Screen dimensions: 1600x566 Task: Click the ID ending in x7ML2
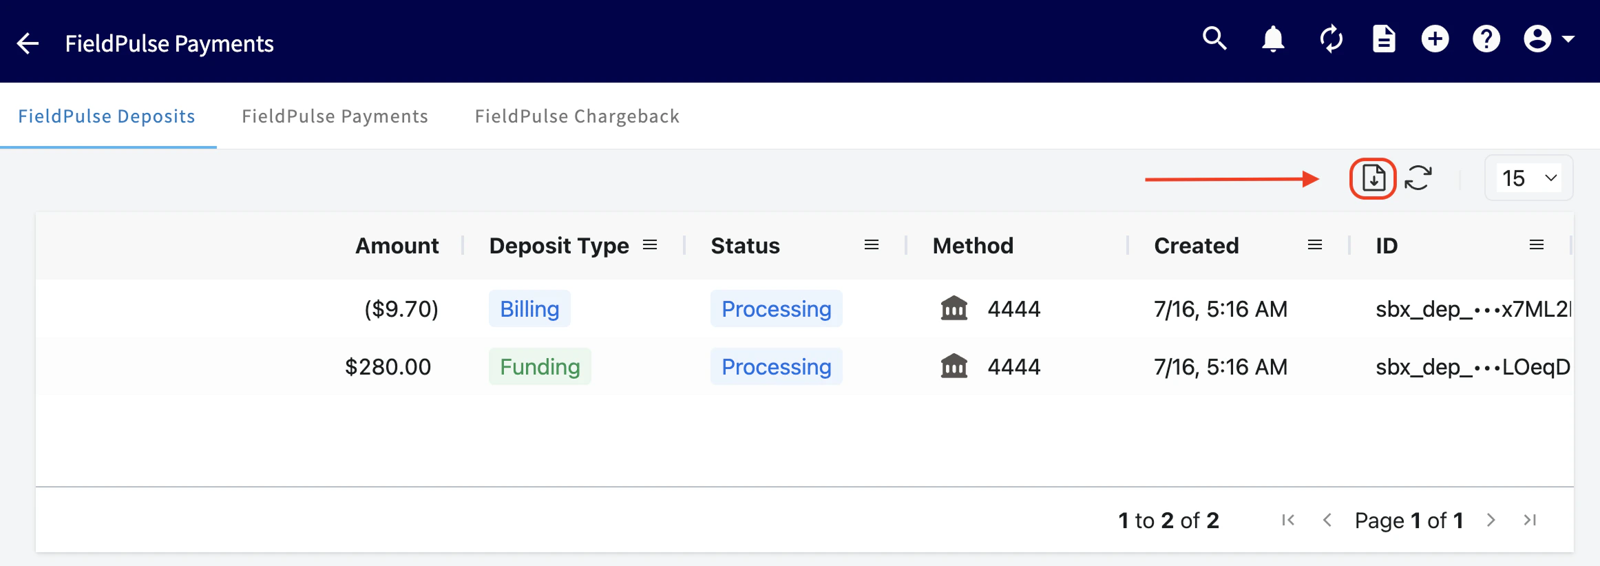(1474, 309)
